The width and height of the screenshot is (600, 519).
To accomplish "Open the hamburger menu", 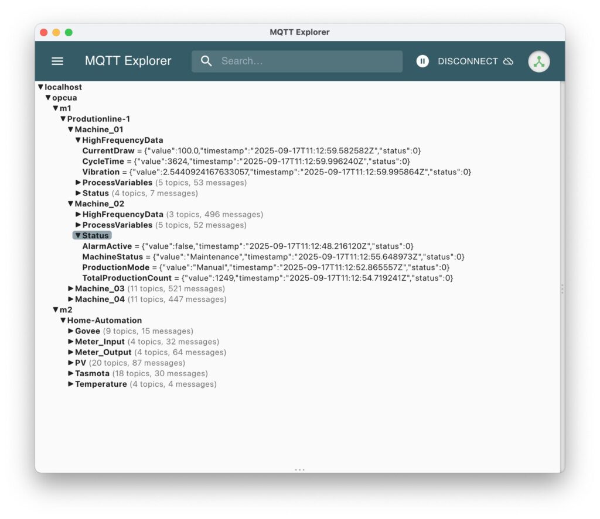I will [x=57, y=61].
